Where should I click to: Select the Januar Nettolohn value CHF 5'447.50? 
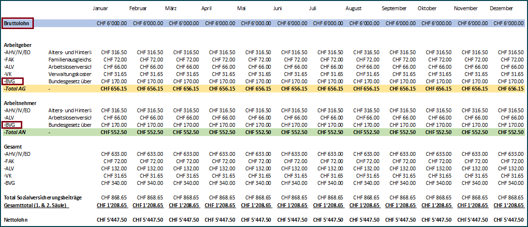point(112,220)
